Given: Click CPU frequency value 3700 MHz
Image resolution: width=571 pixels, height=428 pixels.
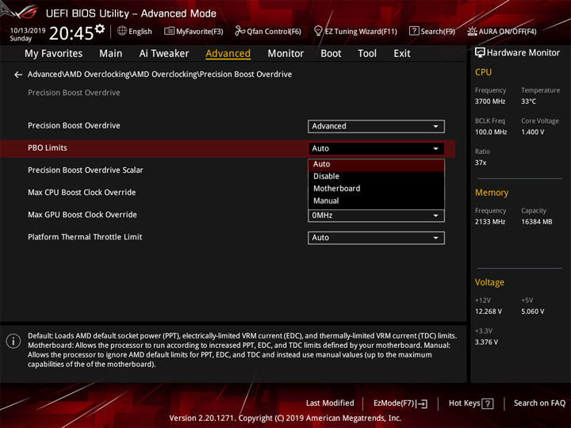Looking at the screenshot, I should (x=490, y=101).
